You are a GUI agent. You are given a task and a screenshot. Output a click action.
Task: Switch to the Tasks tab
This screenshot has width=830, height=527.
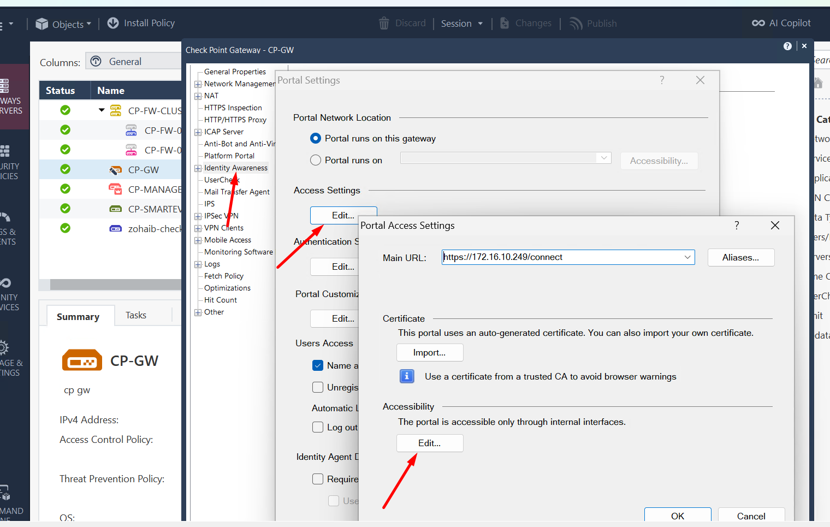[x=136, y=315]
